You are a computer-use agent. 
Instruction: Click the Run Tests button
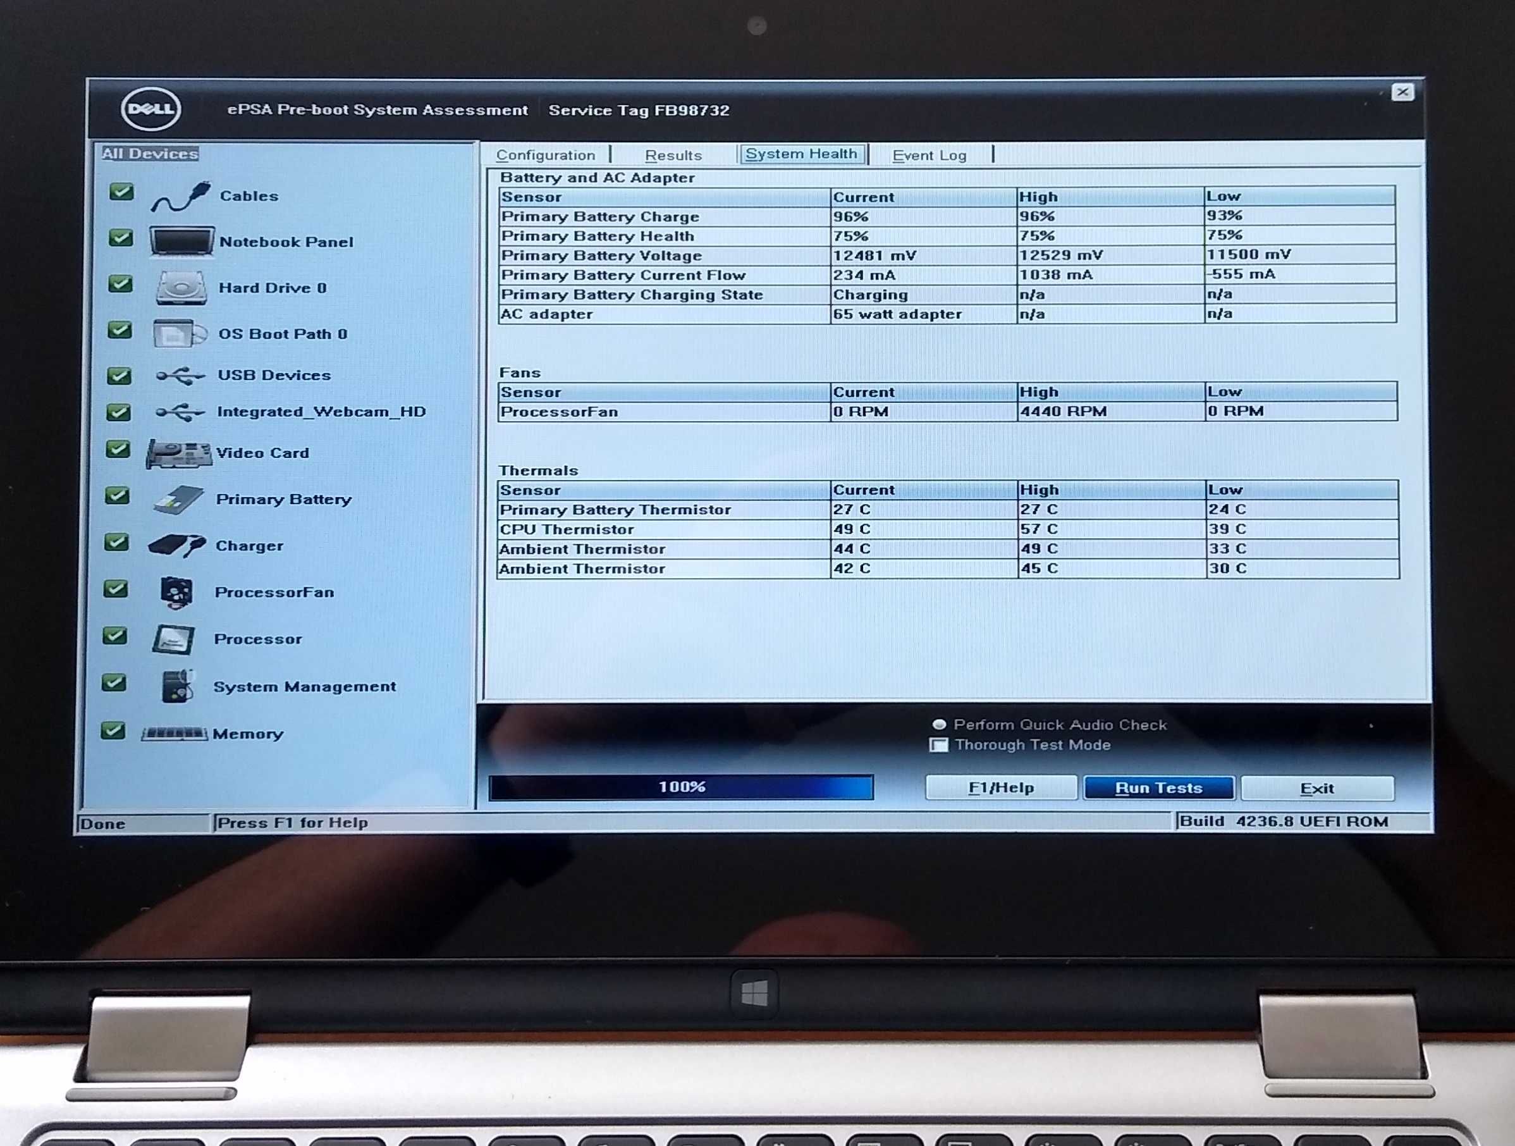tap(1158, 787)
